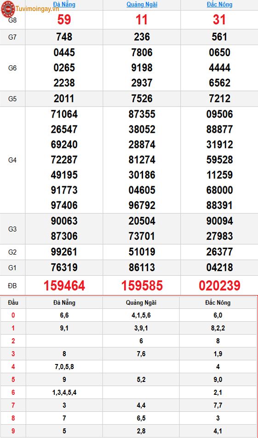Click Quảng Ngãi special prize 159585

click(142, 285)
